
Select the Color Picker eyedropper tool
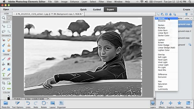coord(4,69)
